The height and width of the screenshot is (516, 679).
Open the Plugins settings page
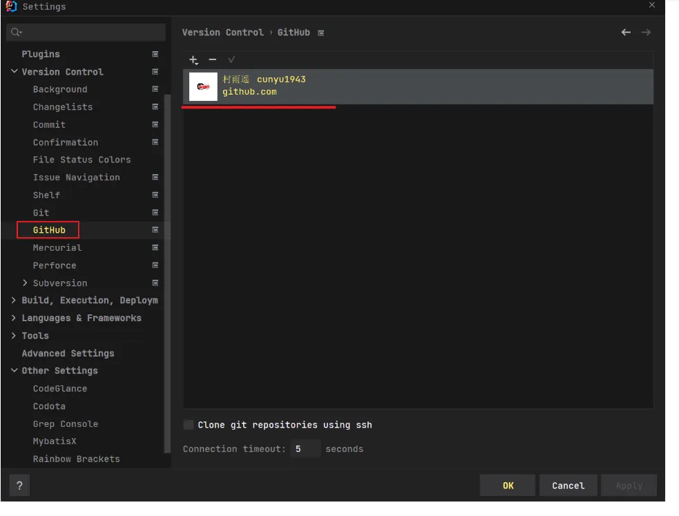(41, 54)
